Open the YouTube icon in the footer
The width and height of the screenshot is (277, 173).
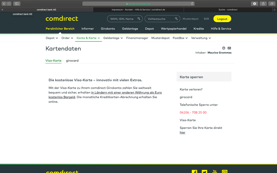tap(215, 171)
